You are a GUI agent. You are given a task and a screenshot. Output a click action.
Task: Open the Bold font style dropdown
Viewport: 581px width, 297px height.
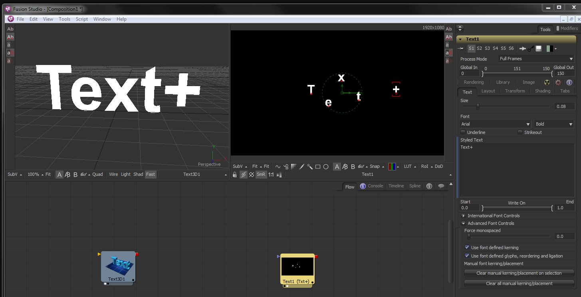click(554, 124)
